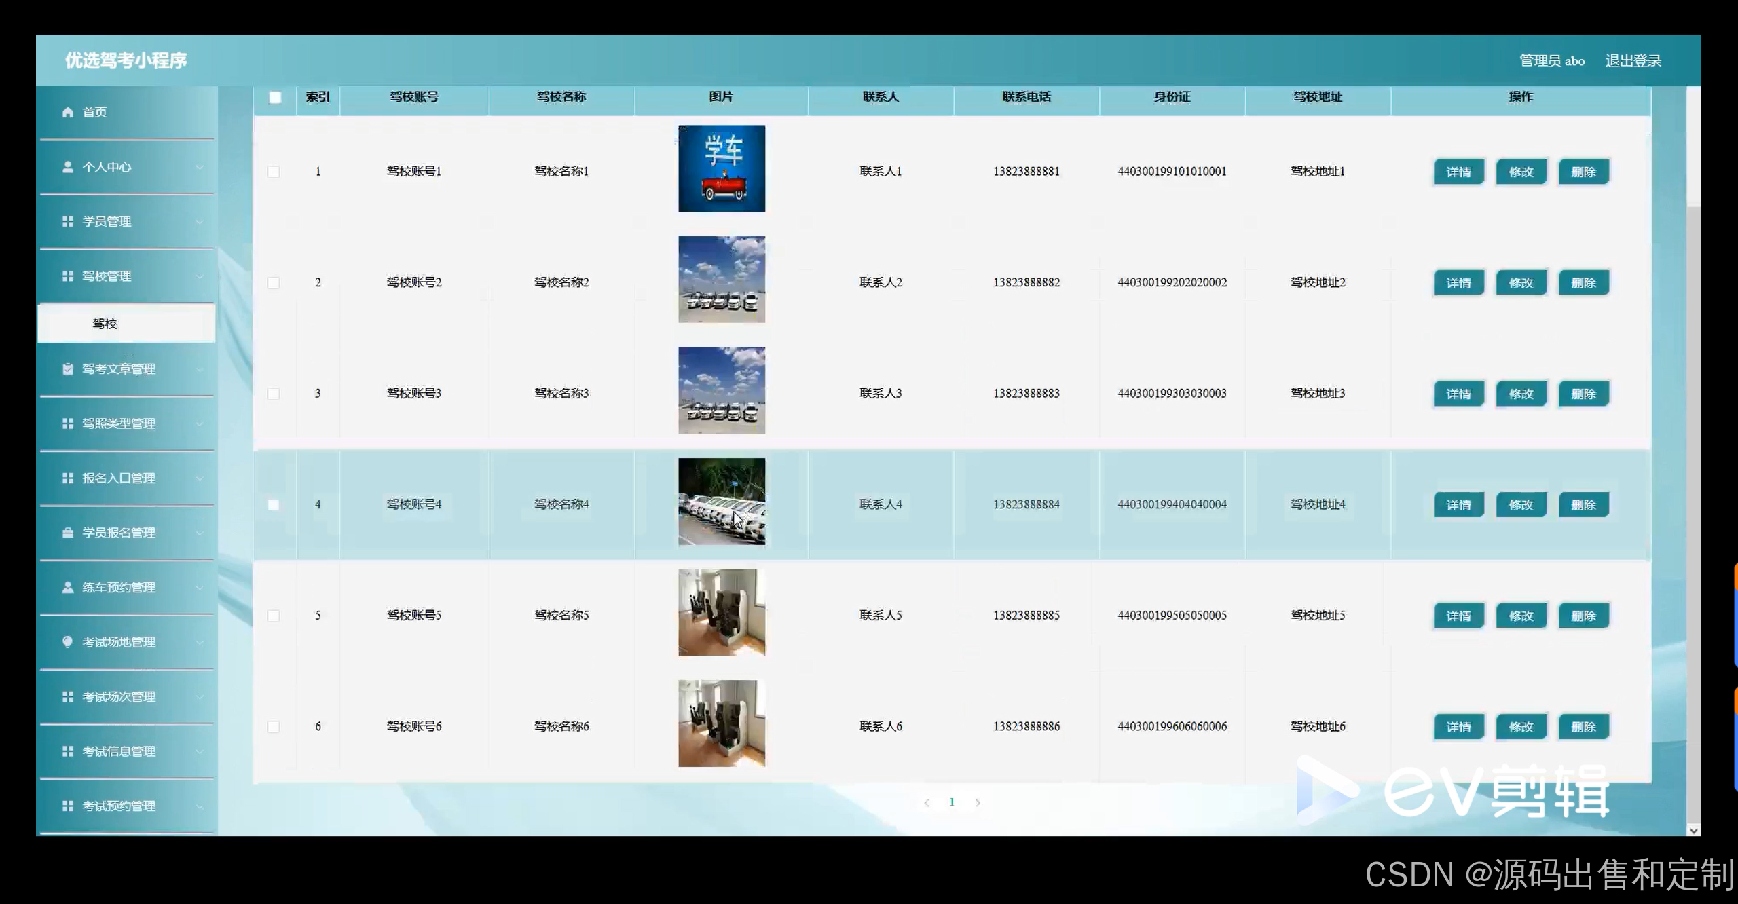Click the location pin icon beside 考试场地管理
The width and height of the screenshot is (1738, 904).
(x=67, y=642)
